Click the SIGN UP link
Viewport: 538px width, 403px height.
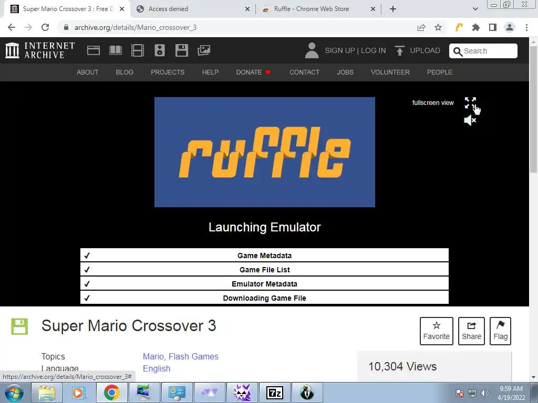coord(340,51)
